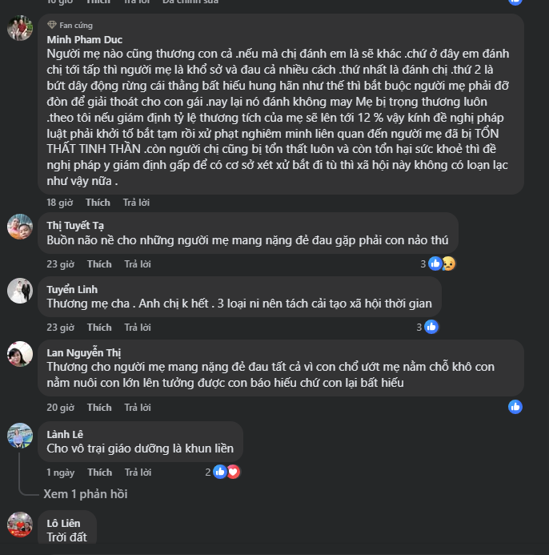Click Lành Lê's profile avatar
This screenshot has width=549, height=555.
tap(20, 435)
